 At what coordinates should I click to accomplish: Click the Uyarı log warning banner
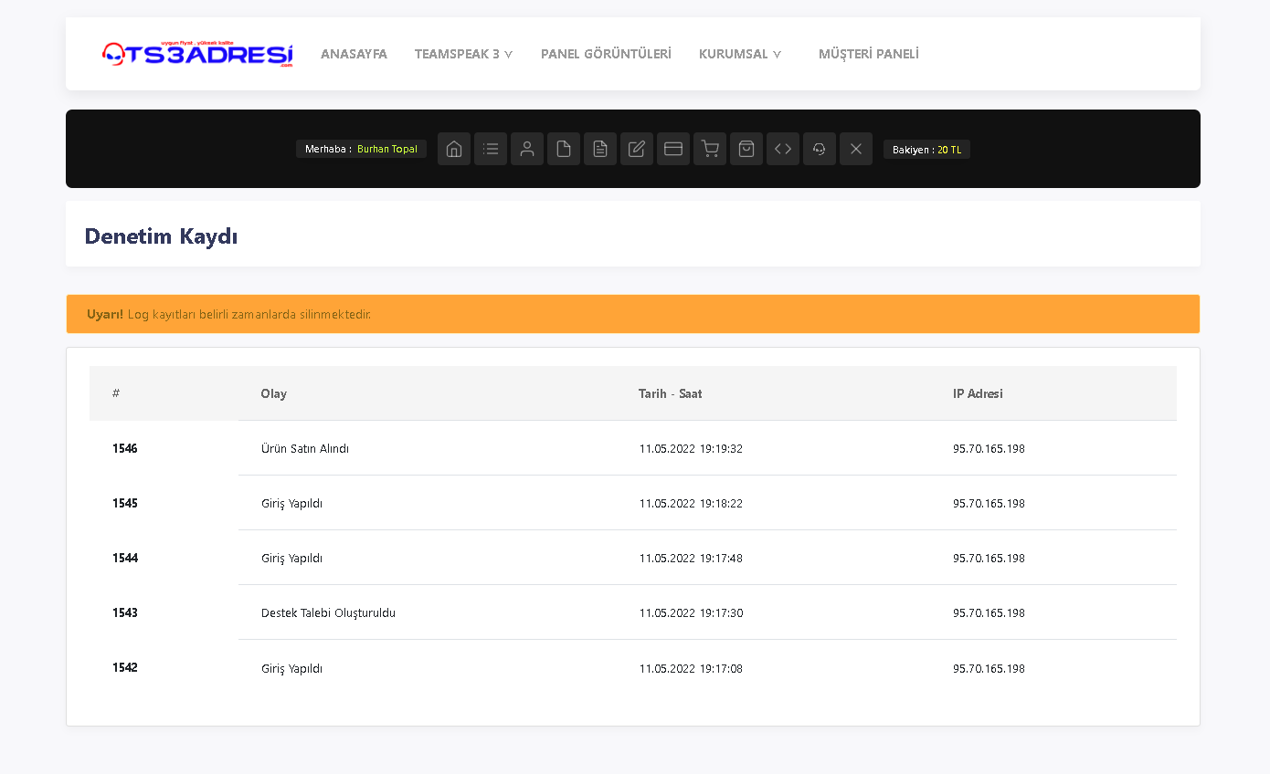tap(633, 314)
